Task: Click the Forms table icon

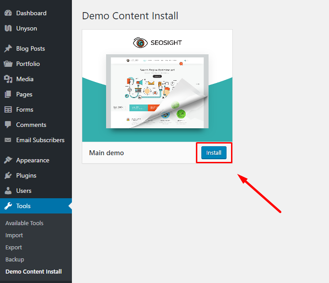Action: click(x=8, y=109)
